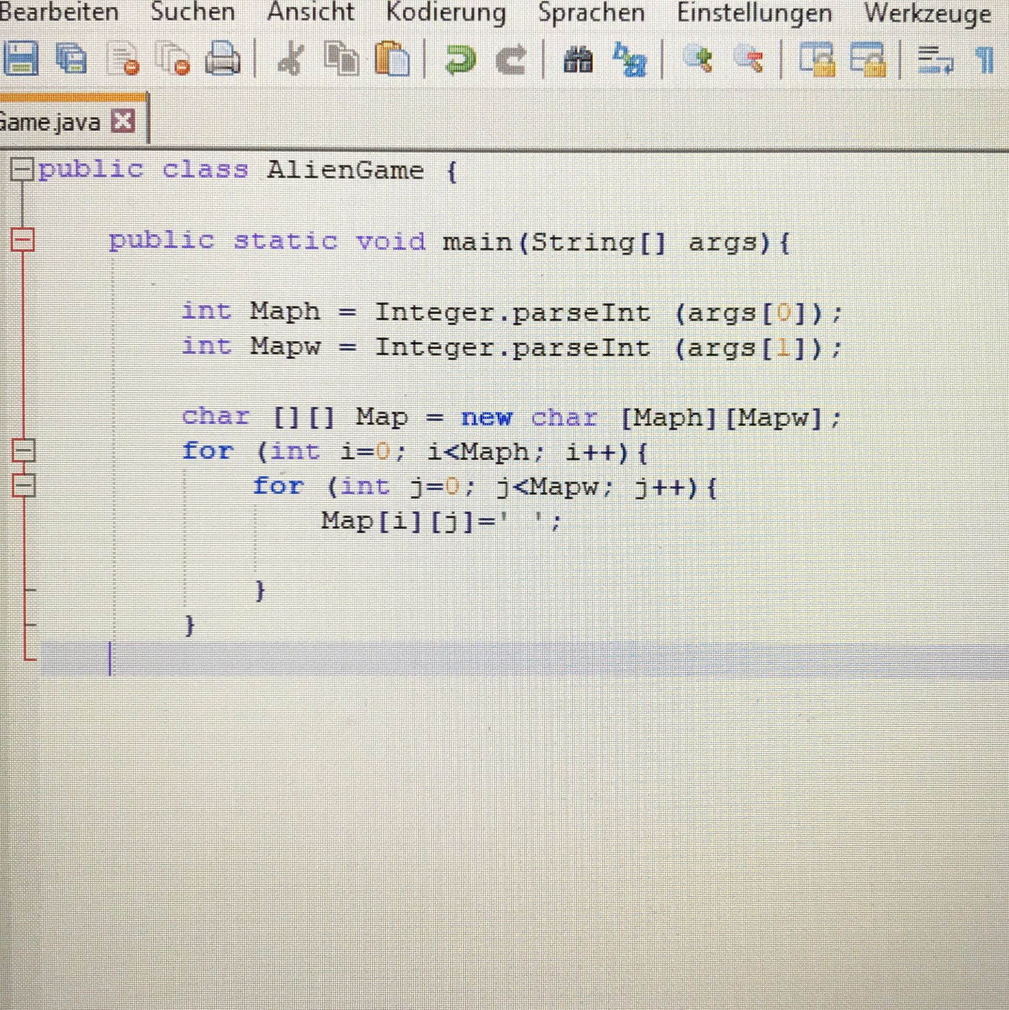Click the Redo arrow icon
Screen dimensions: 1009x1010
511,60
